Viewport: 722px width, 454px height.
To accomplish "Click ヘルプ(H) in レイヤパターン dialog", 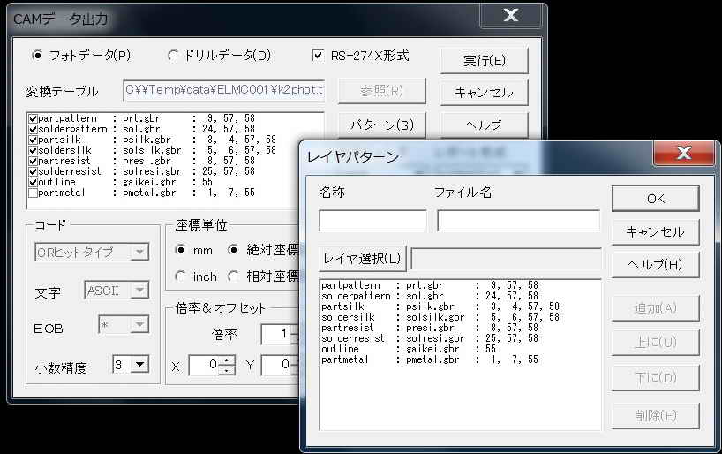I will [655, 264].
